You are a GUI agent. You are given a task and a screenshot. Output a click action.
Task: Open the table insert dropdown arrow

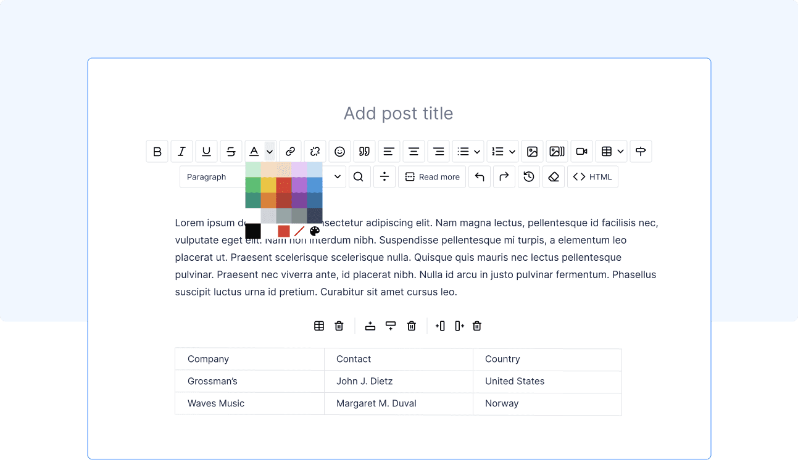click(x=620, y=151)
